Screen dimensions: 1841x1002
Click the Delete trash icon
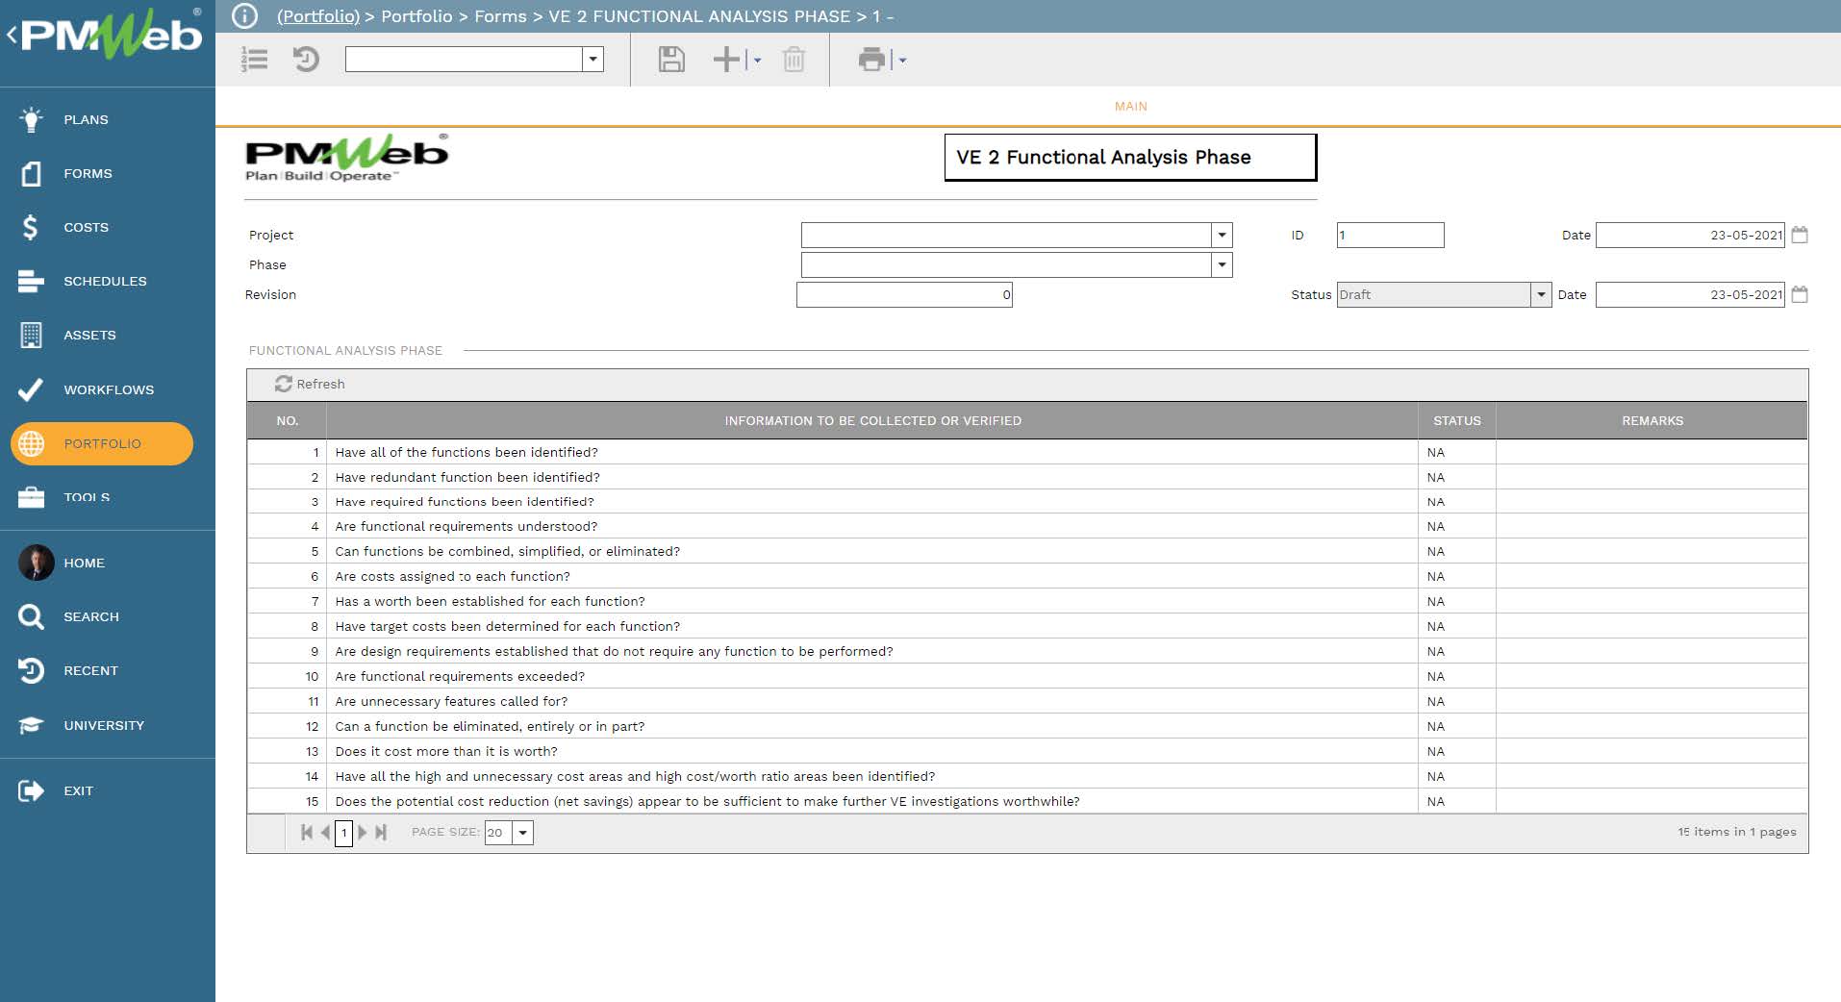(x=794, y=60)
